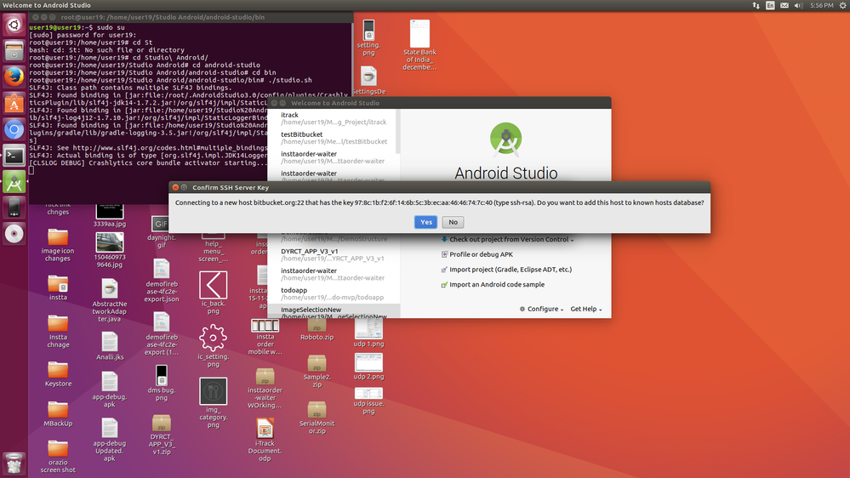
Task: Select ic_back.png desktop icon
Action: click(213, 293)
